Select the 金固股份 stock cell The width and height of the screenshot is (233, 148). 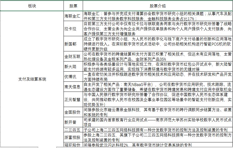click(73, 112)
